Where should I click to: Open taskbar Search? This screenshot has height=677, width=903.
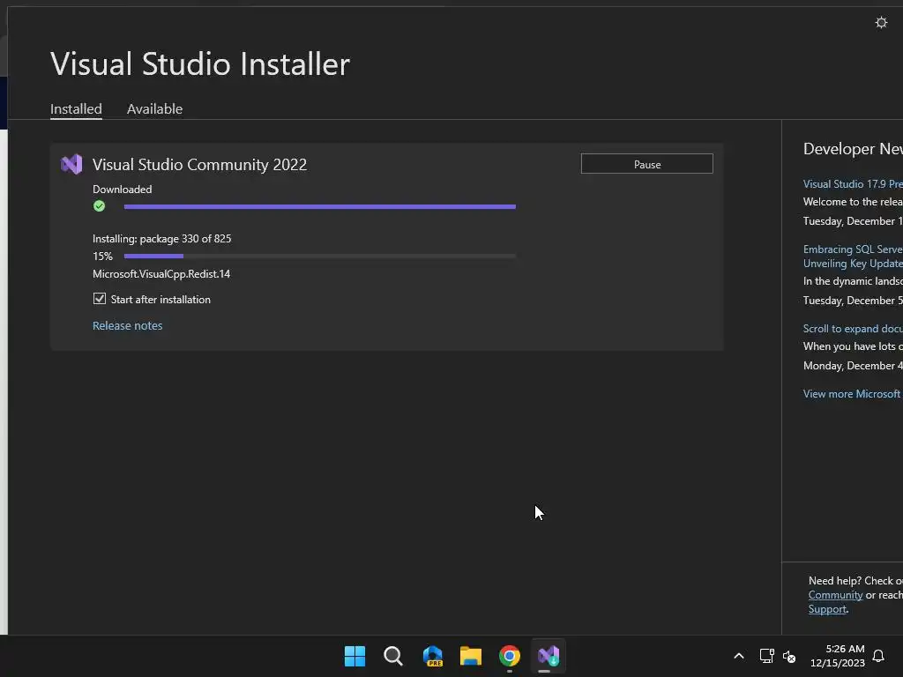click(x=393, y=656)
